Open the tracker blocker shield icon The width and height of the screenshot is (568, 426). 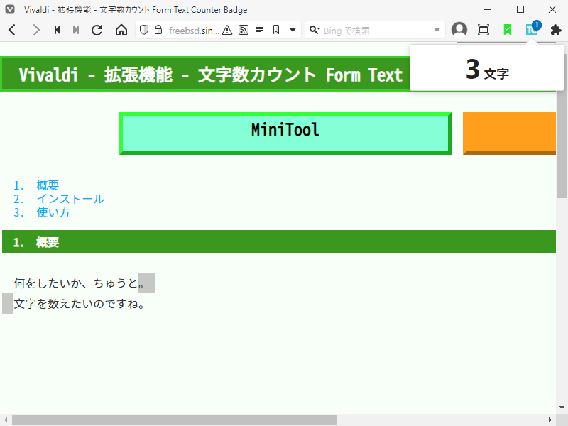144,30
